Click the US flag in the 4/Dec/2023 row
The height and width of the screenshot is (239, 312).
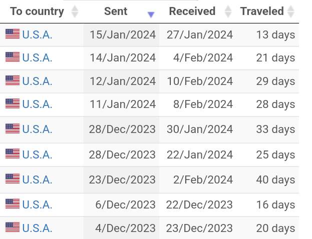click(x=13, y=227)
